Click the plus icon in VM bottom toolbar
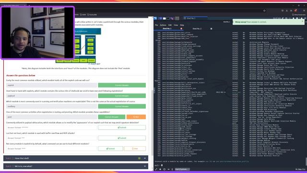Screen dimensions: 307x173 tap(160, 169)
